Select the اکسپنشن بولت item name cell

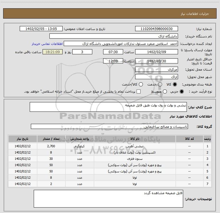[x=135, y=152]
